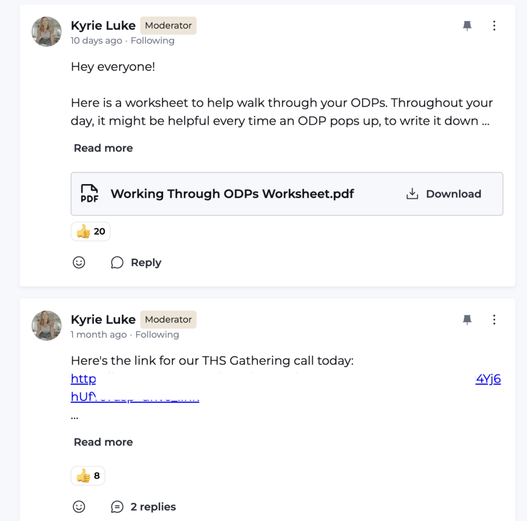This screenshot has width=527, height=521.
Task: Click the pin icon on THS Gathering post
Action: [x=467, y=320]
